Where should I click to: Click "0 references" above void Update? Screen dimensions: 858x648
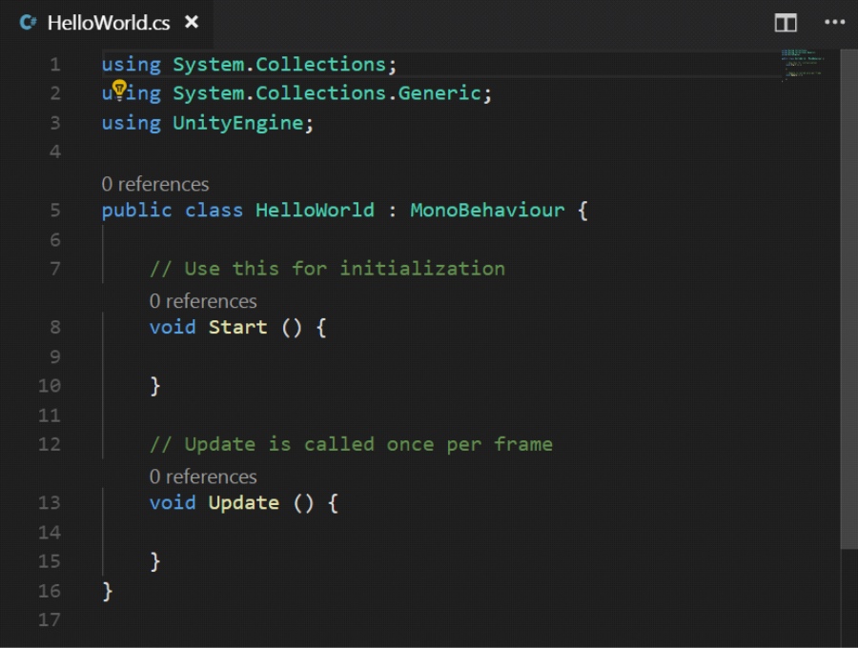tap(203, 476)
